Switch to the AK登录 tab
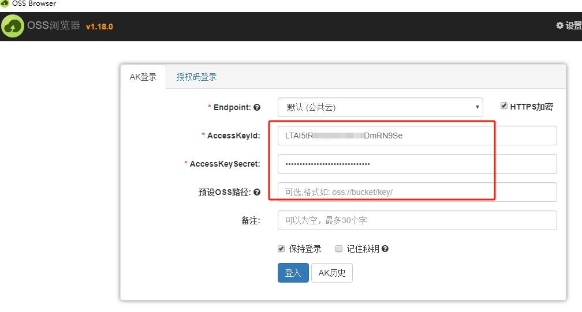582x312 pixels. 143,77
